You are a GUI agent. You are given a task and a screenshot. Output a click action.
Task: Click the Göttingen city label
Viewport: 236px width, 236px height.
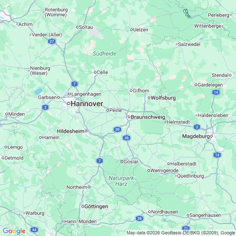[x=96, y=206]
